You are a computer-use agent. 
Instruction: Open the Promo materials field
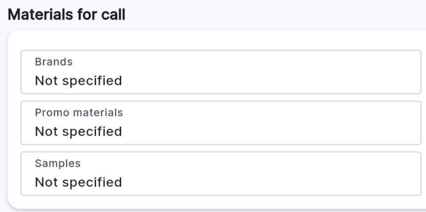[221, 123]
